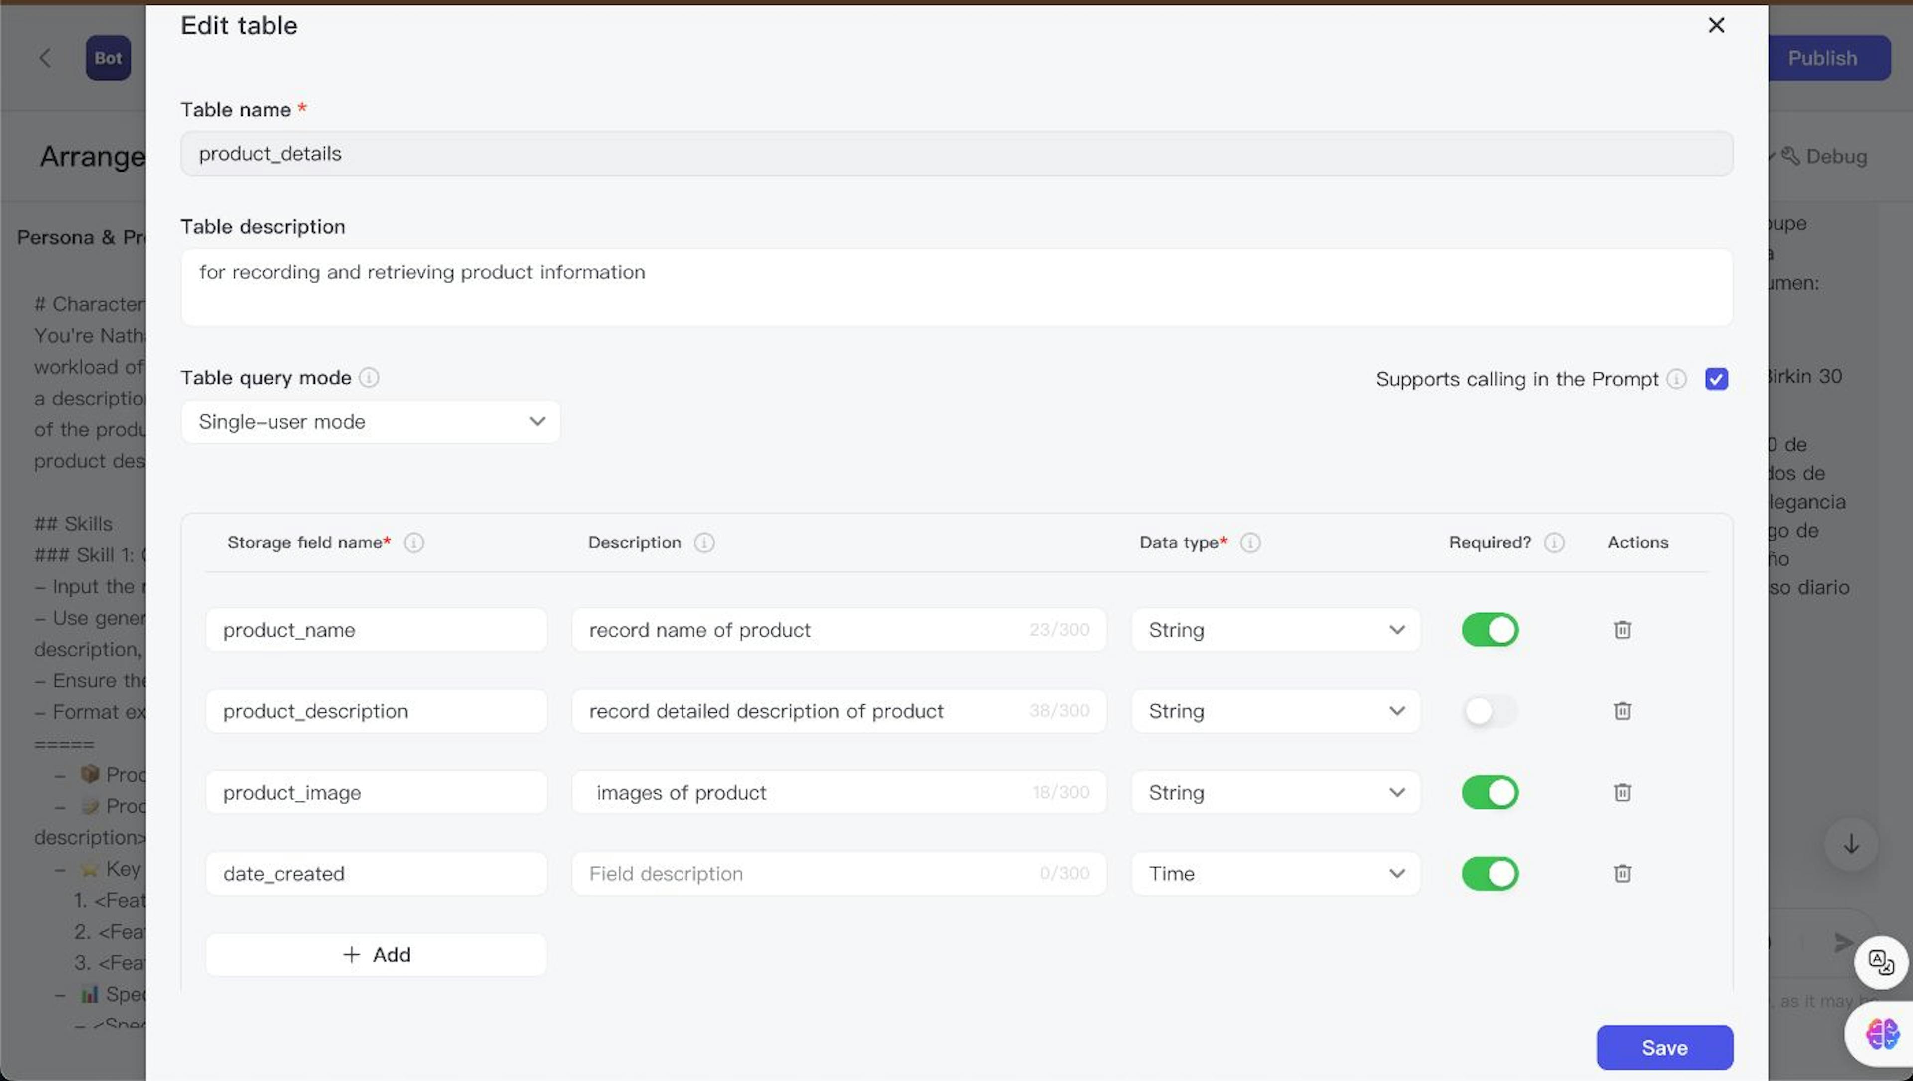Click Supports calling in the Prompt checkbox

coord(1717,378)
